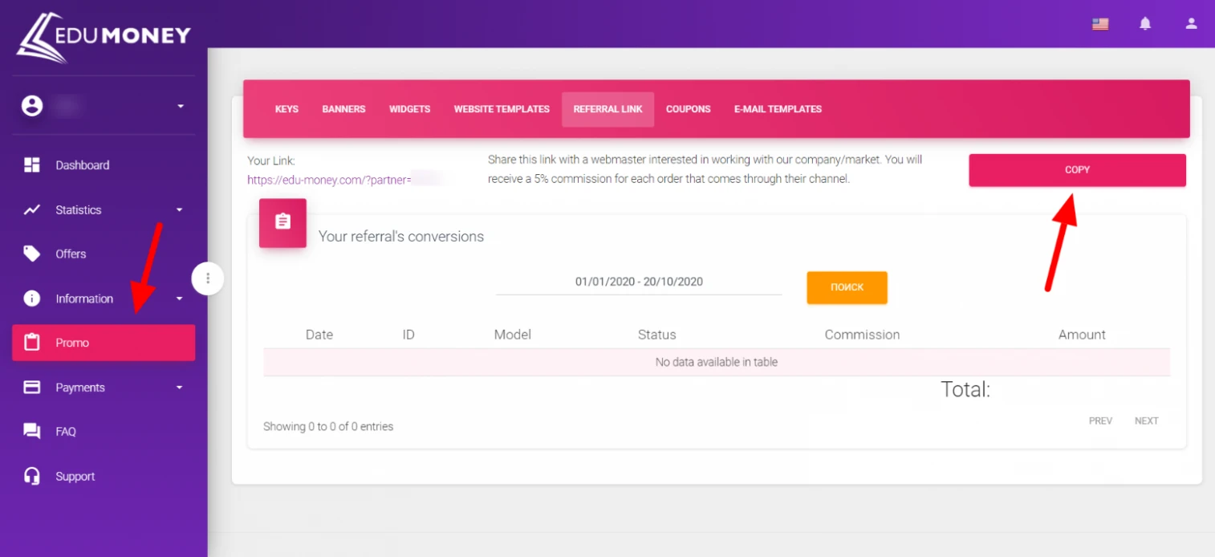This screenshot has height=557, width=1215.
Task: Click the Information circle icon
Action: pyautogui.click(x=32, y=299)
